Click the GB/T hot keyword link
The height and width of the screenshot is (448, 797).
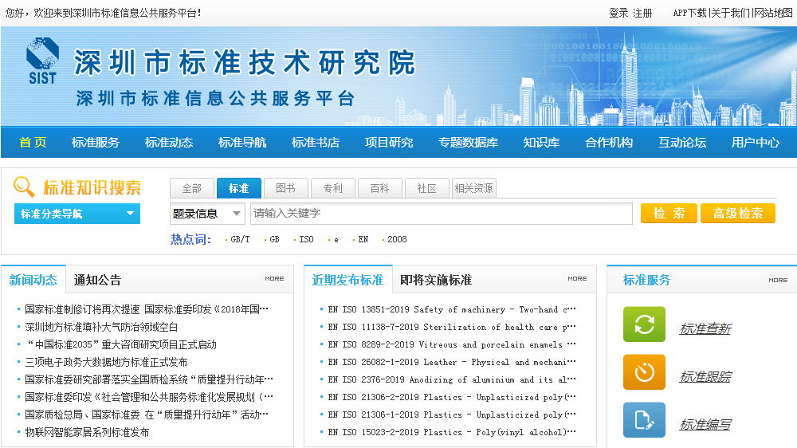pos(240,239)
